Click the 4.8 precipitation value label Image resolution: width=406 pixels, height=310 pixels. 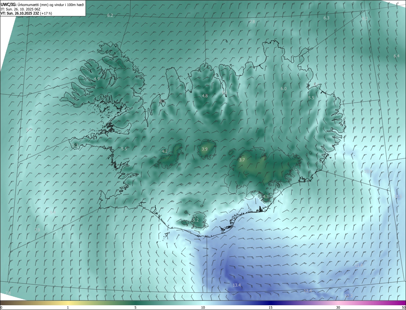tap(205, 96)
